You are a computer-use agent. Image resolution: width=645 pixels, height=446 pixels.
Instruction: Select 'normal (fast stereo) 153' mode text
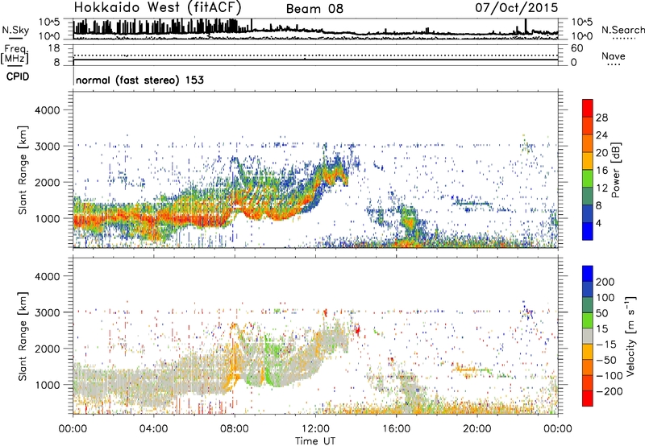tap(139, 80)
